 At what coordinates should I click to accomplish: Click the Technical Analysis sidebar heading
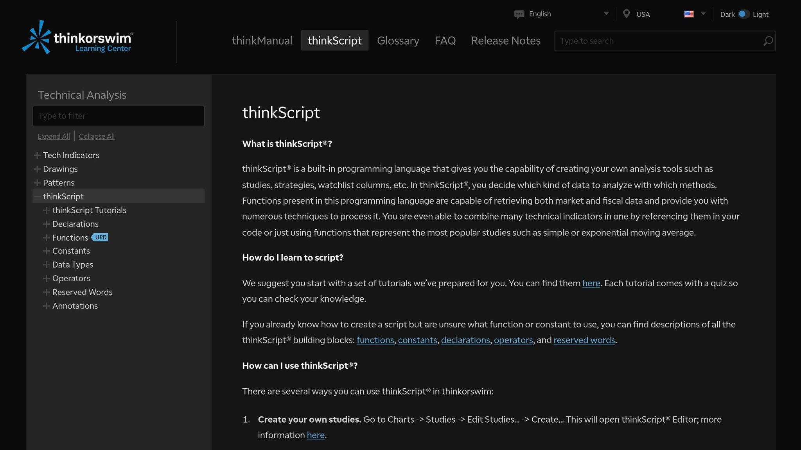coord(82,95)
